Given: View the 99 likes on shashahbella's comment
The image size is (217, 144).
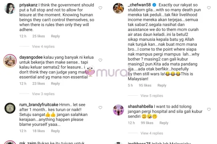Looking at the screenshot, I should (x=147, y=123).
